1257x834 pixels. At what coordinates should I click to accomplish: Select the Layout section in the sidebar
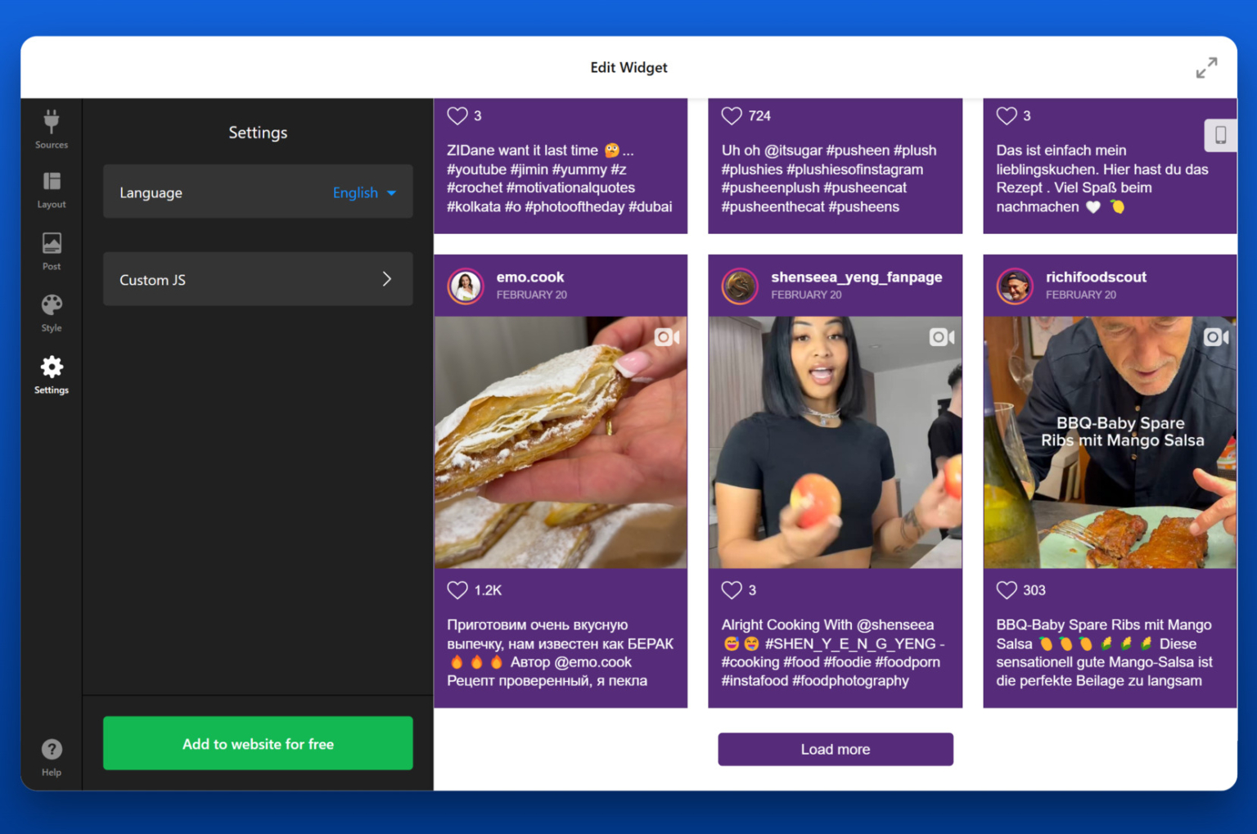(x=51, y=189)
